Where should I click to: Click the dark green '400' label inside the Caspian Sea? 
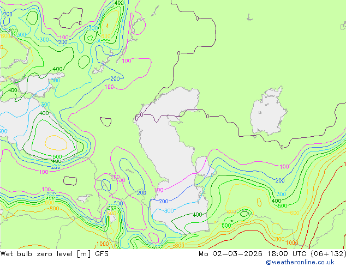(x=197, y=215)
